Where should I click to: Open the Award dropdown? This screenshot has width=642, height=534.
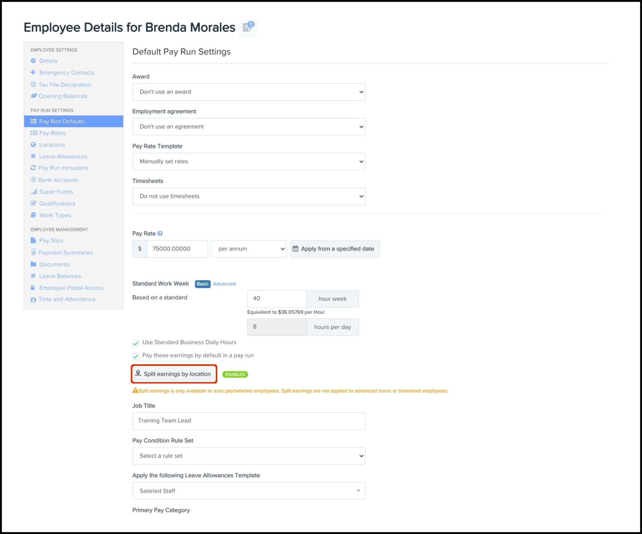pyautogui.click(x=248, y=92)
